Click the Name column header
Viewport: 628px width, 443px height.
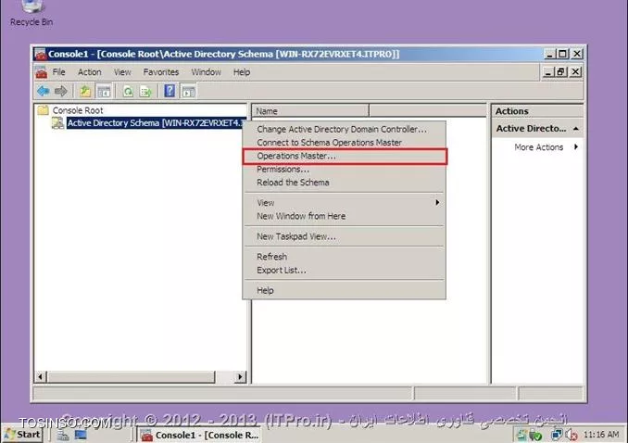[x=310, y=110]
